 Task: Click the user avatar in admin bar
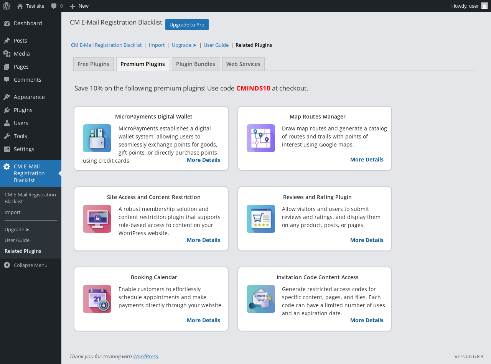click(484, 6)
